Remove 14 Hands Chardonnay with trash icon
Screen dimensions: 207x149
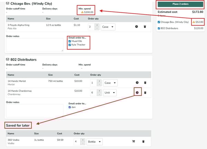(x=145, y=92)
